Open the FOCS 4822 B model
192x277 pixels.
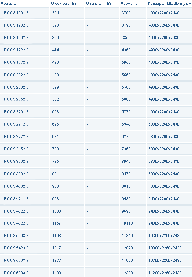point(16,223)
